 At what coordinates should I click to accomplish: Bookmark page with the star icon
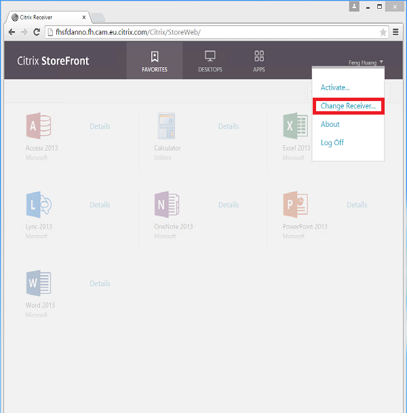click(383, 32)
